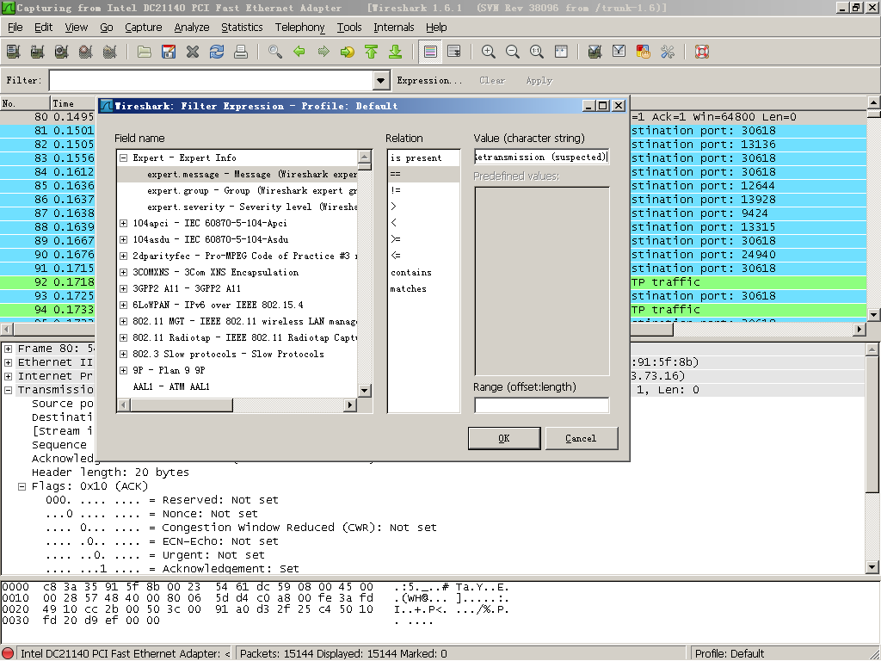Select the expert.severity field
Viewport: 881px width, 661px height.
[237, 207]
